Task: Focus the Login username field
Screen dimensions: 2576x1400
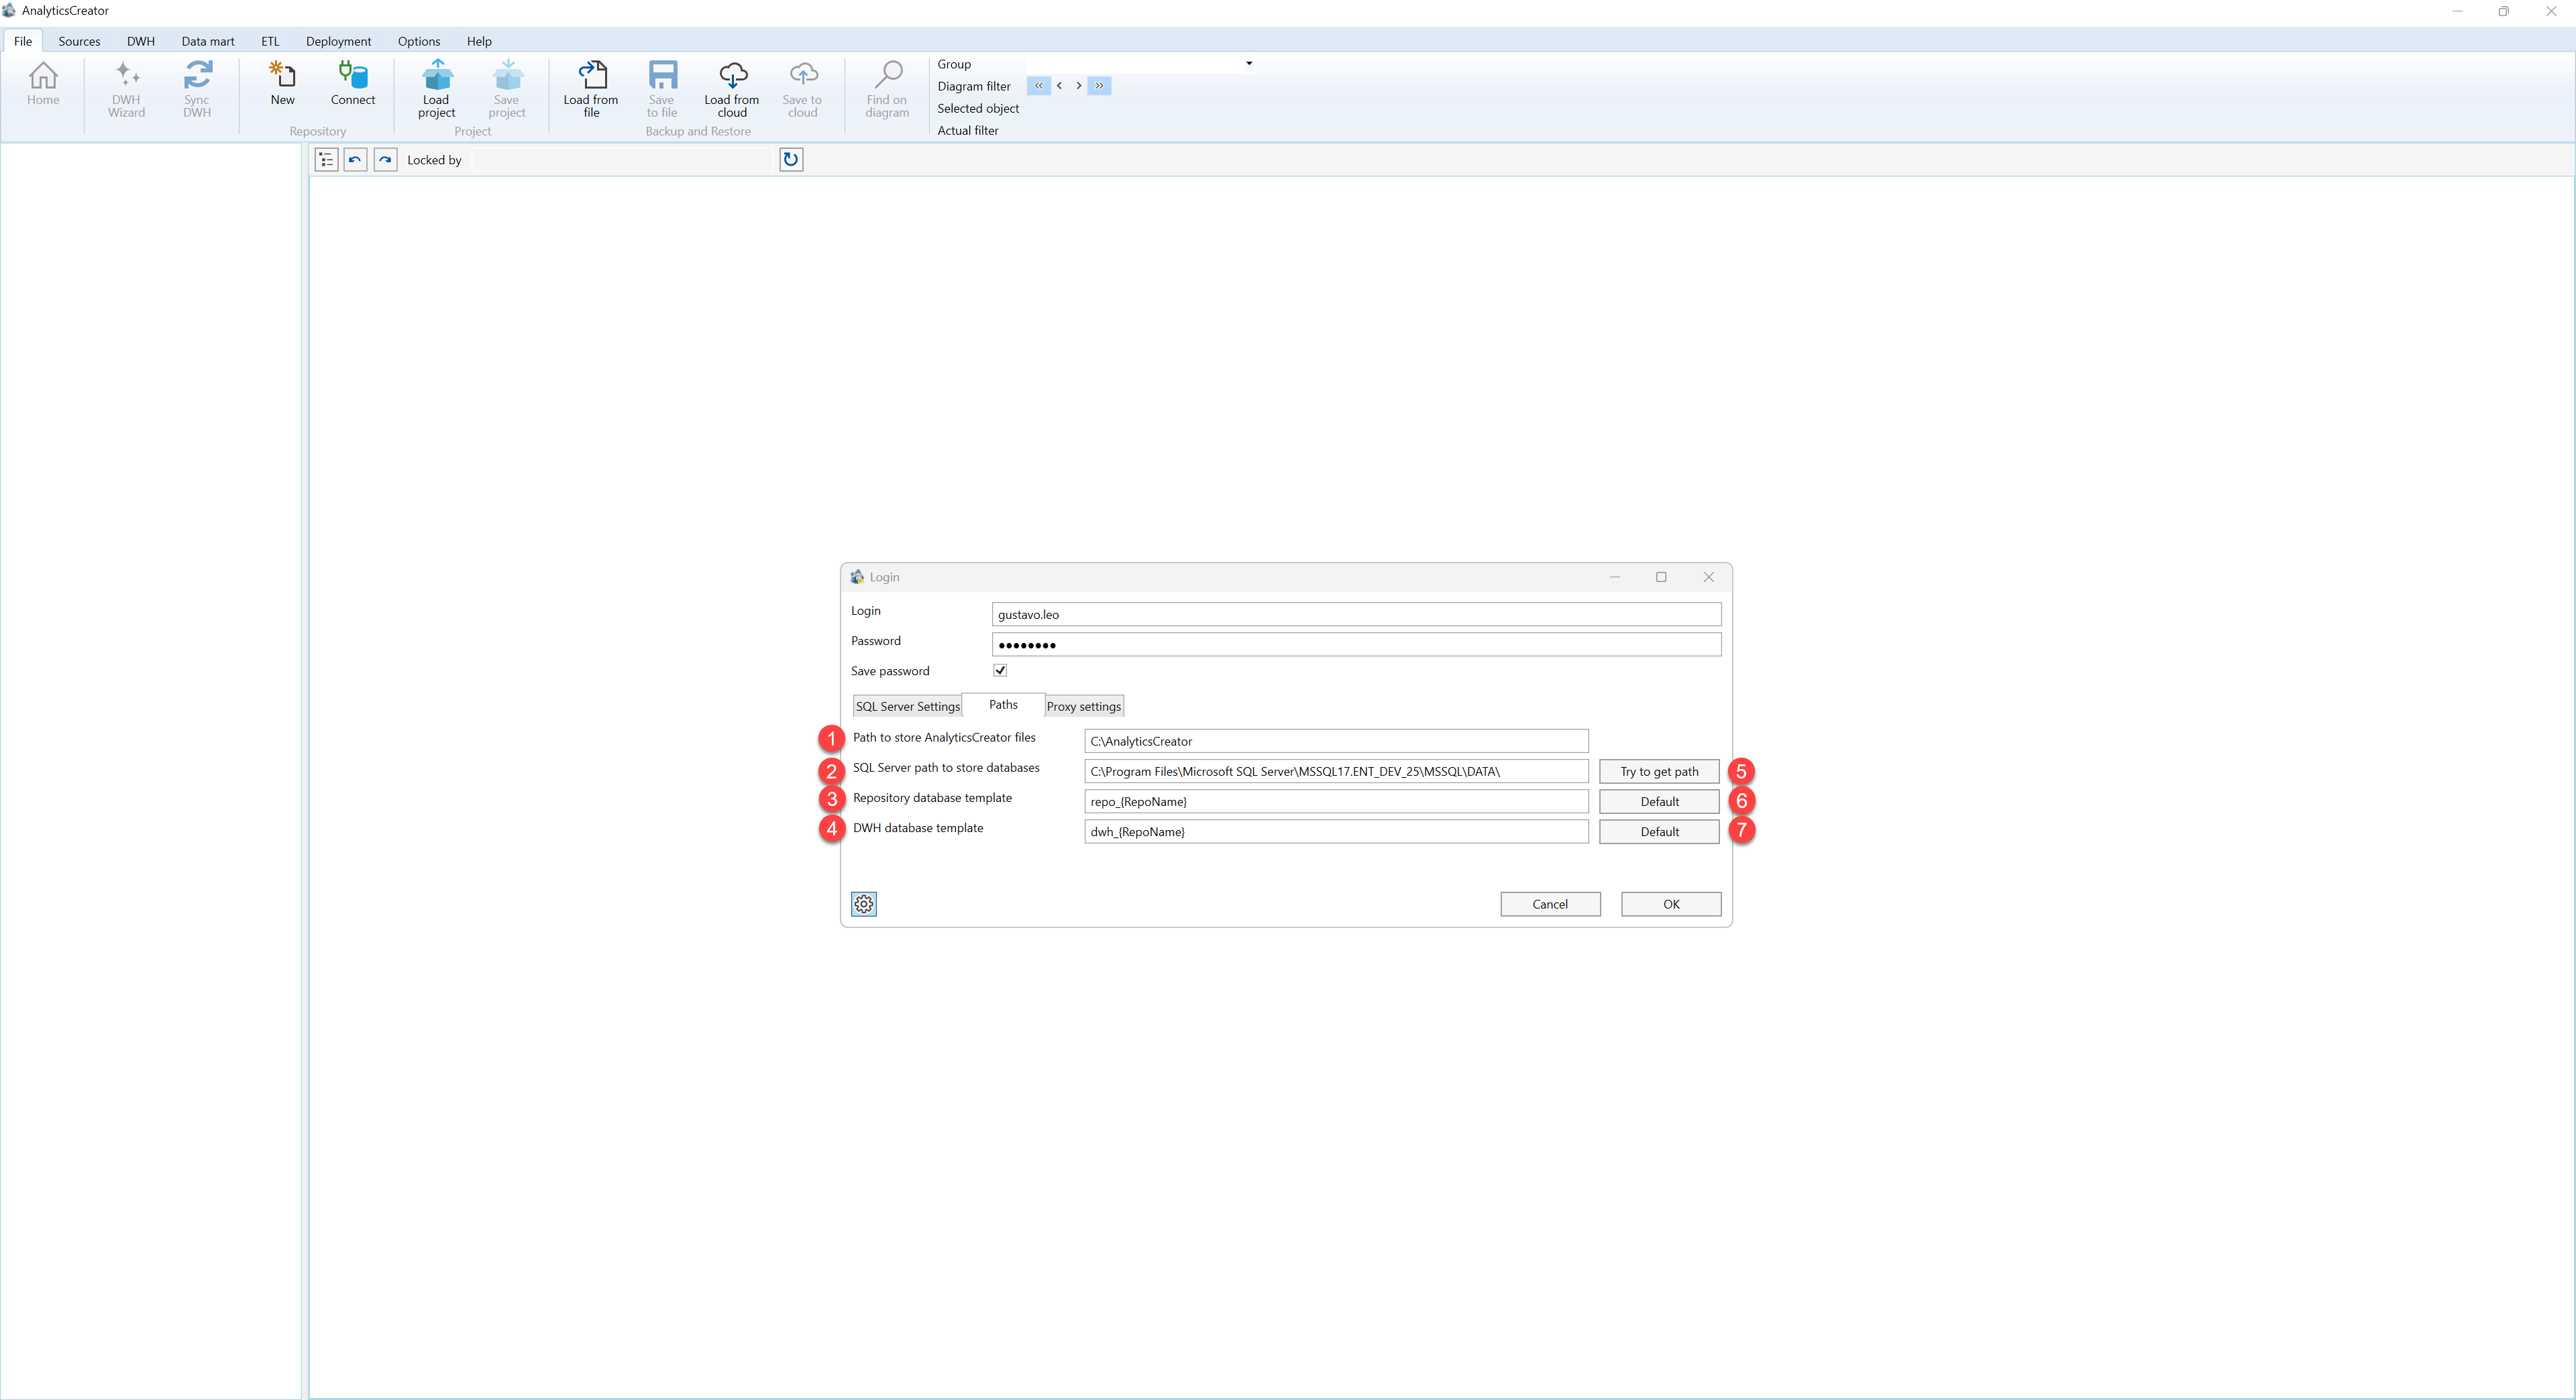Action: [1356, 615]
